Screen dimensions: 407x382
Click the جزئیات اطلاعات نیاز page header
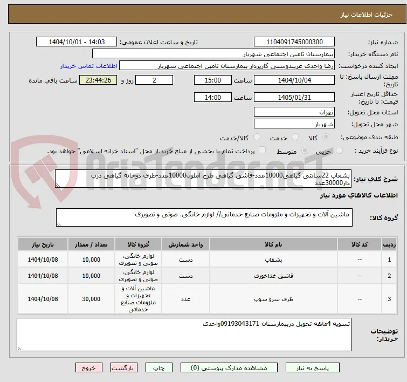coord(366,15)
